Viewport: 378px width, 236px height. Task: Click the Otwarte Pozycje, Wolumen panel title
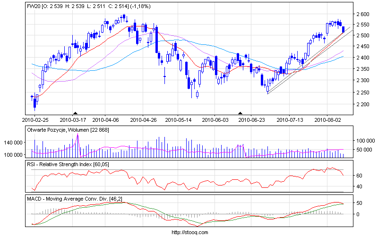tap(68, 130)
